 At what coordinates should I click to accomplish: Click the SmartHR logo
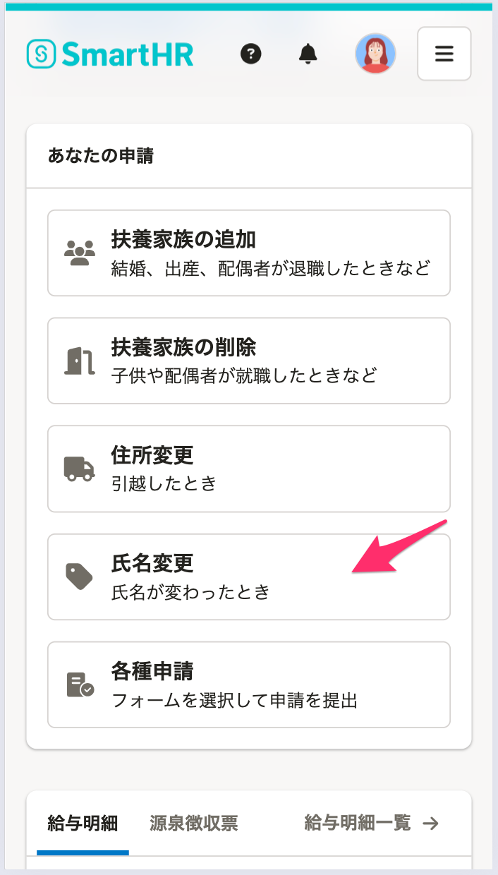(109, 53)
